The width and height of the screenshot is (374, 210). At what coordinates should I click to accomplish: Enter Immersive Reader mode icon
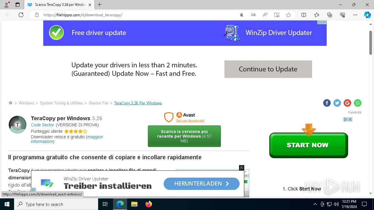pos(277,15)
